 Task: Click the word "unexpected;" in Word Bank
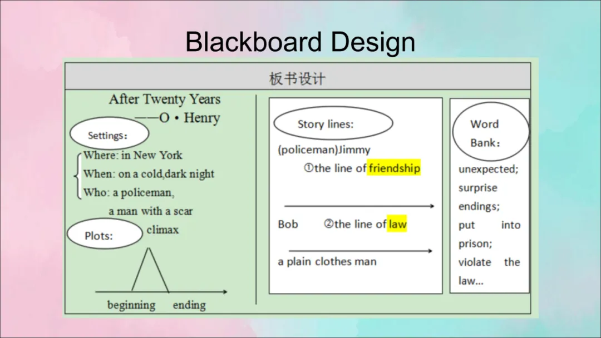[x=489, y=169]
